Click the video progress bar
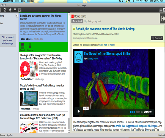The height and width of the screenshot is (138, 165). [x=107, y=112]
